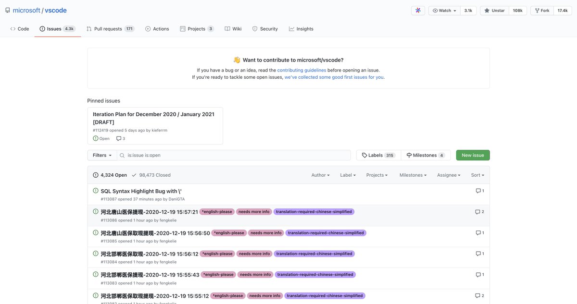
Task: Unstar the repository
Action: click(x=494, y=11)
